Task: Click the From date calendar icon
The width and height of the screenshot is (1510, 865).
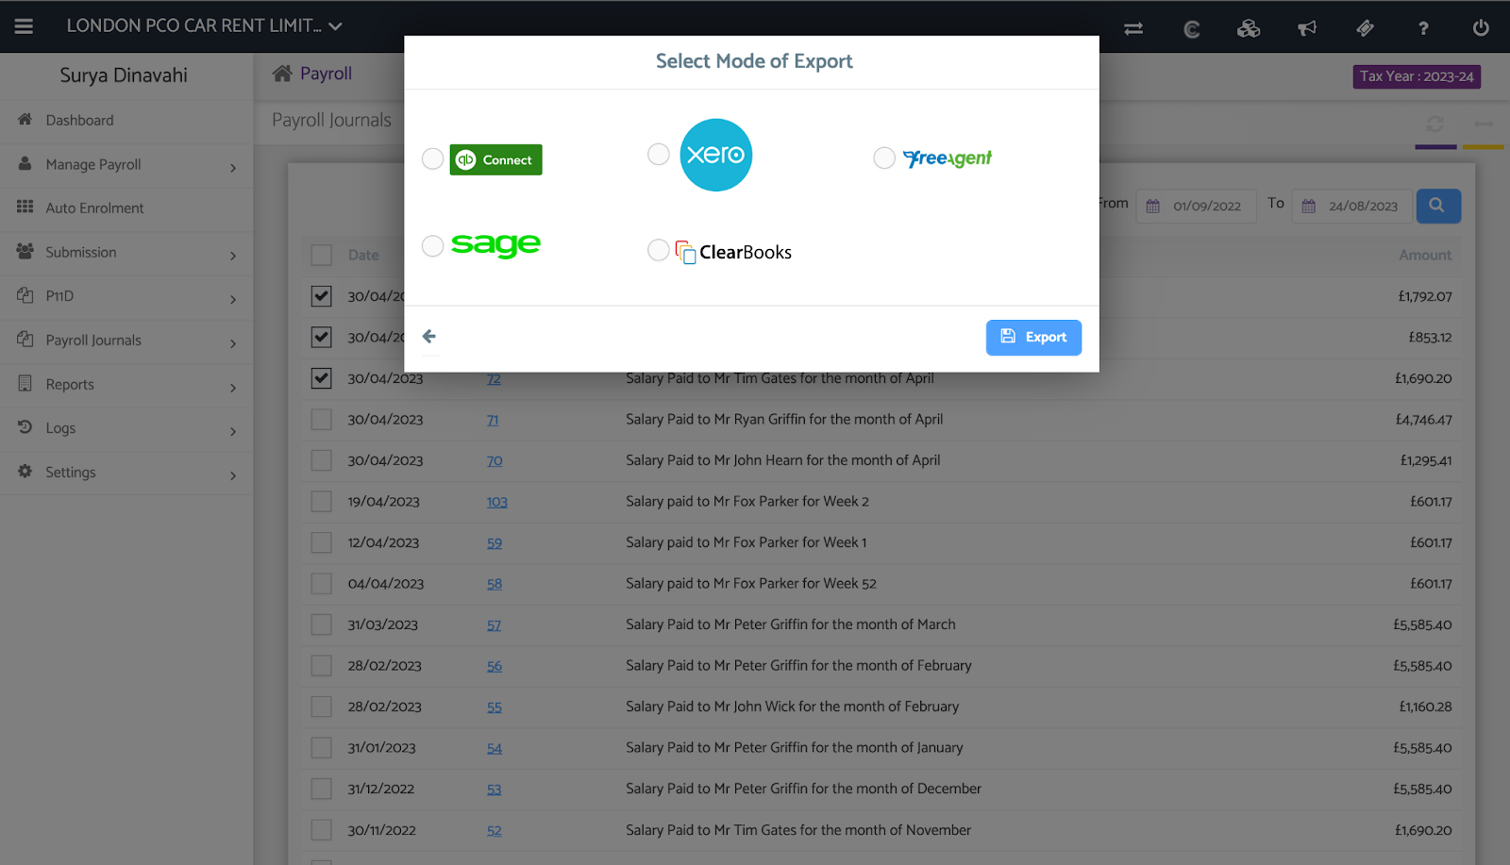Action: [x=1152, y=206]
